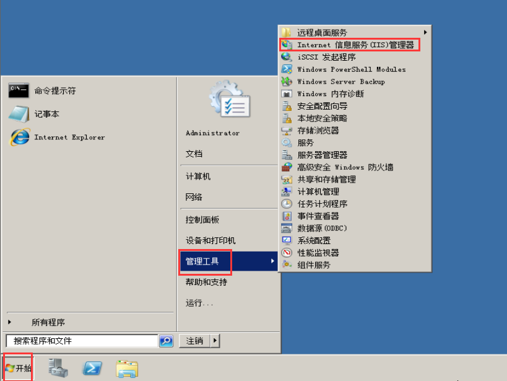Click 运行... in the start menu
The image size is (507, 381).
(199, 303)
